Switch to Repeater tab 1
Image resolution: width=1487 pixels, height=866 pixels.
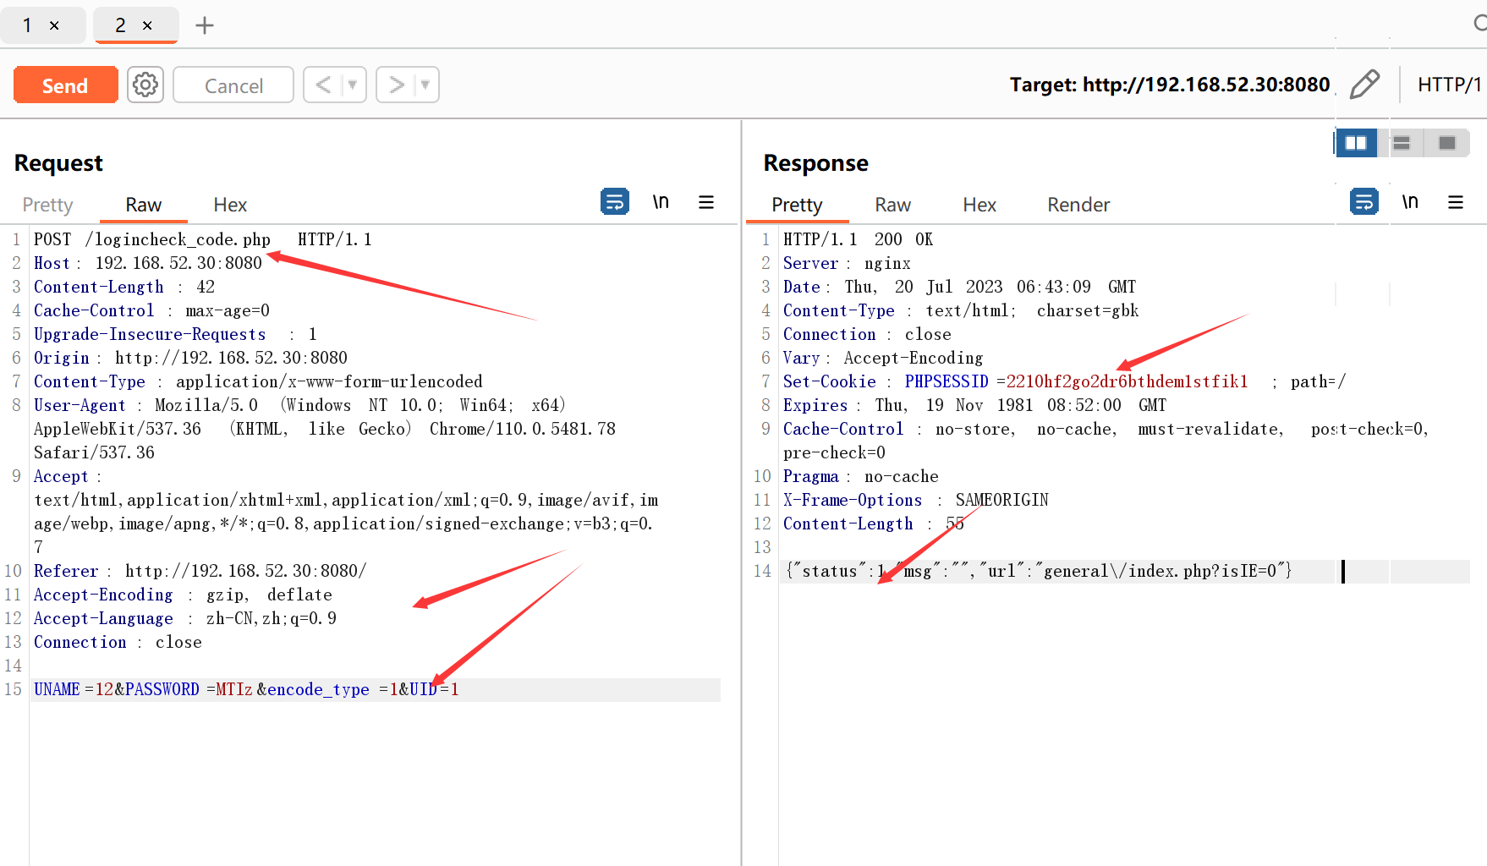point(27,25)
